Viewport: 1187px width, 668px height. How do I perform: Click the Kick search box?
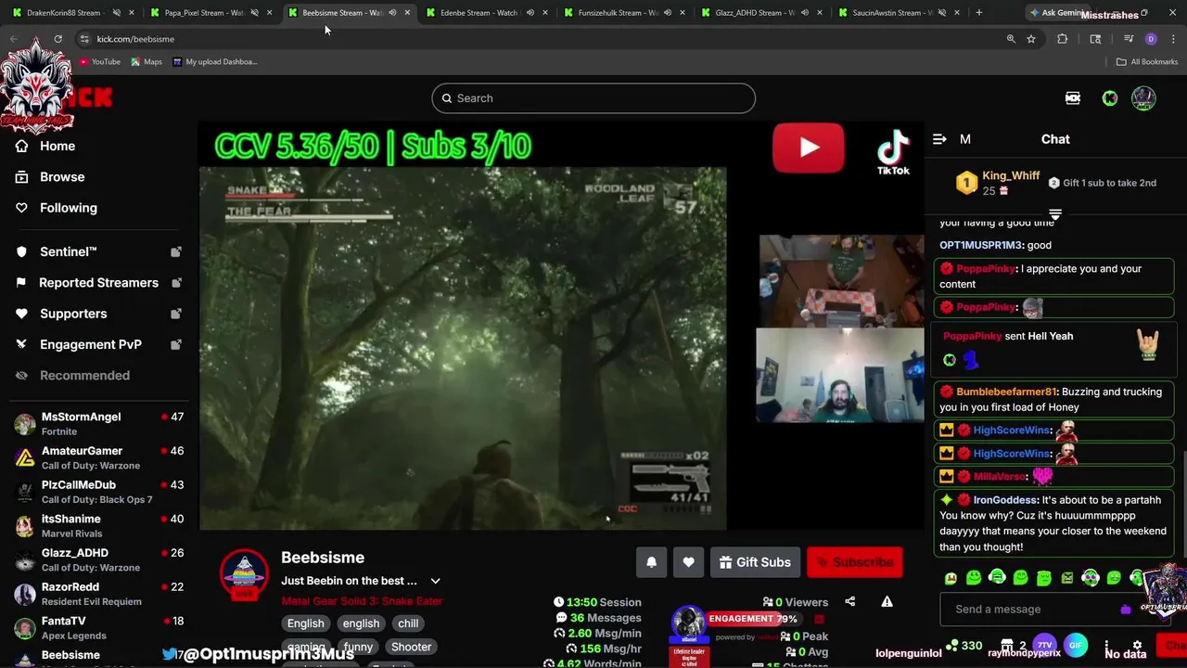coord(593,98)
